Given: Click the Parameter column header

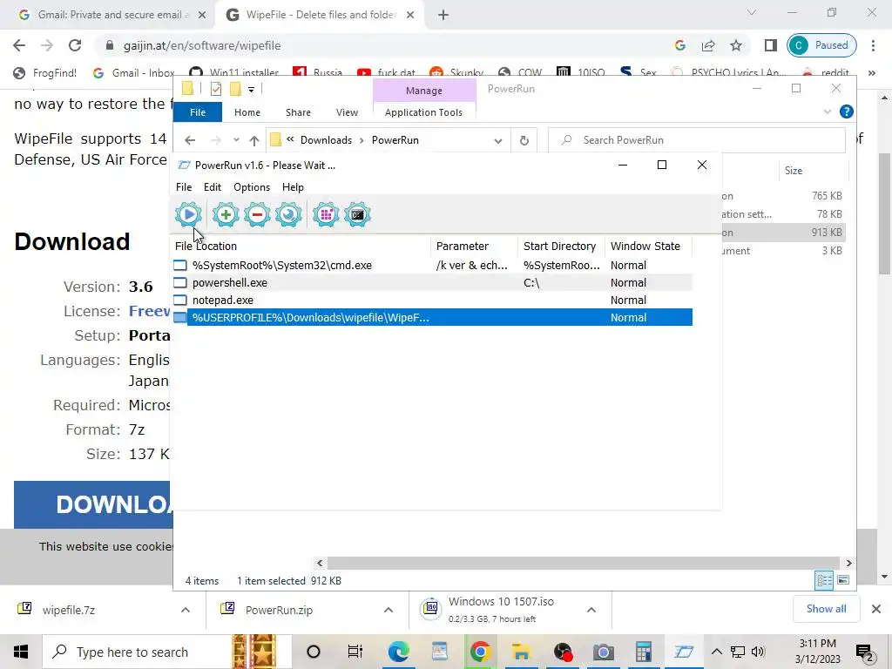Looking at the screenshot, I should coord(475,247).
